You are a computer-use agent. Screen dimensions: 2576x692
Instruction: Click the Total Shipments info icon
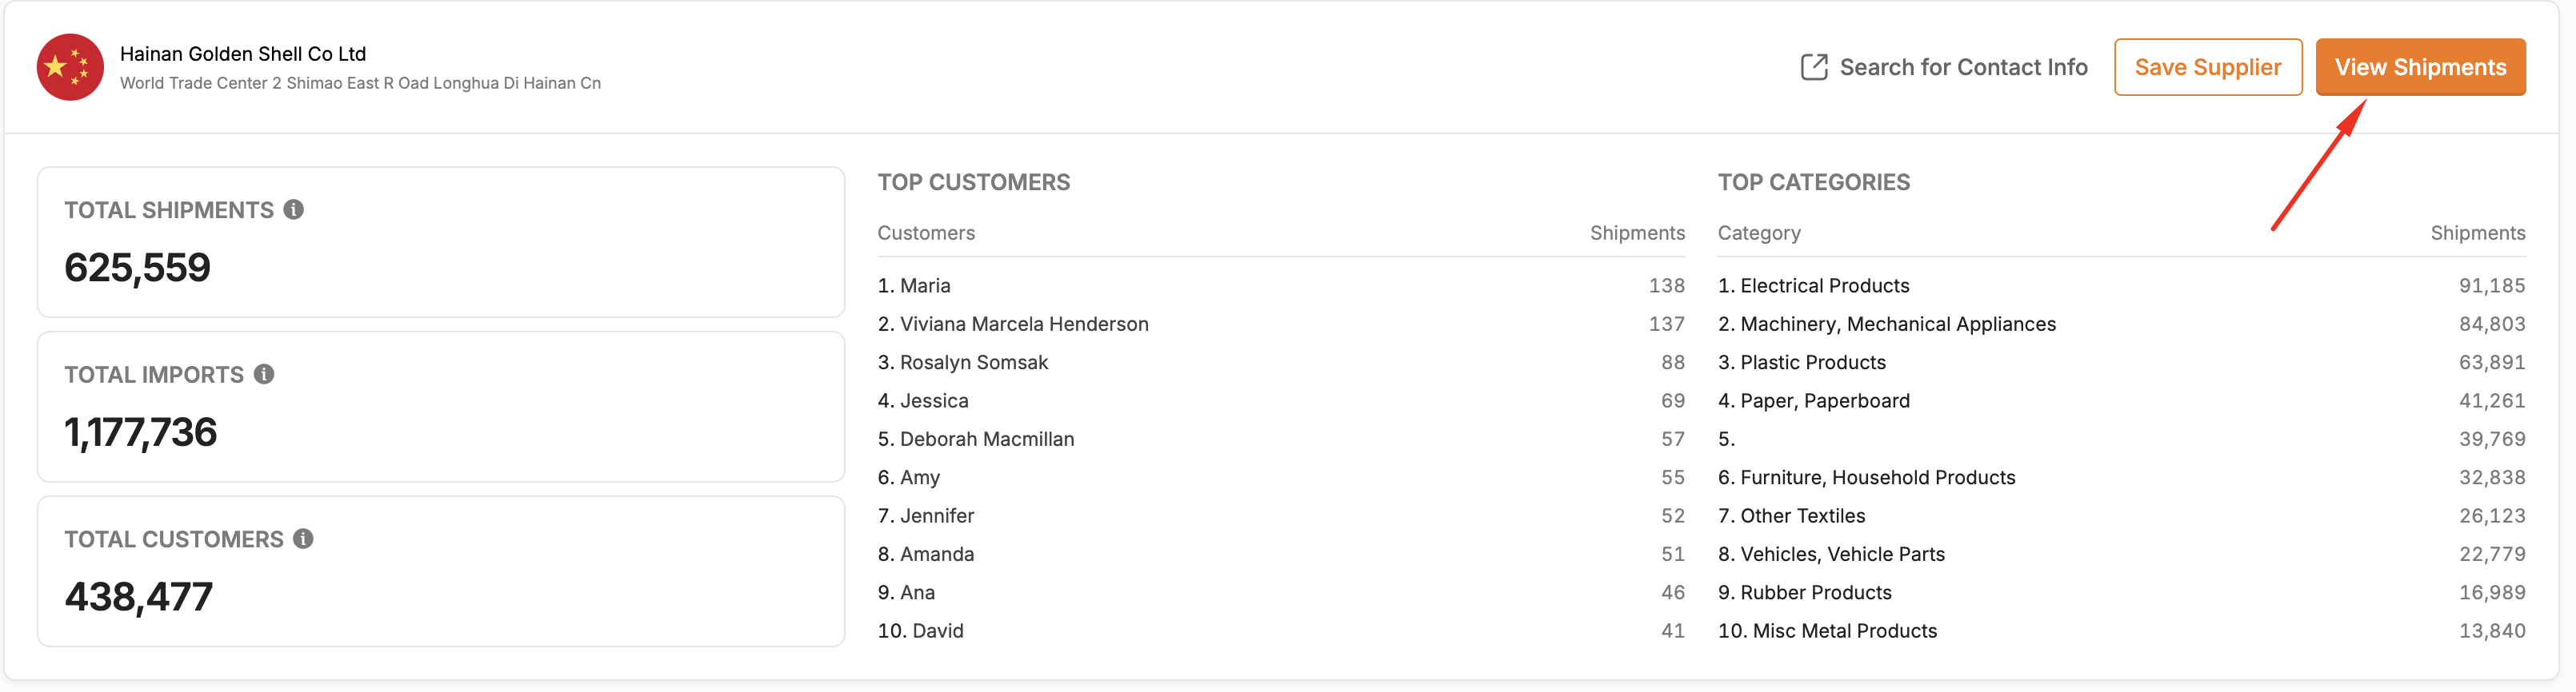[x=293, y=209]
